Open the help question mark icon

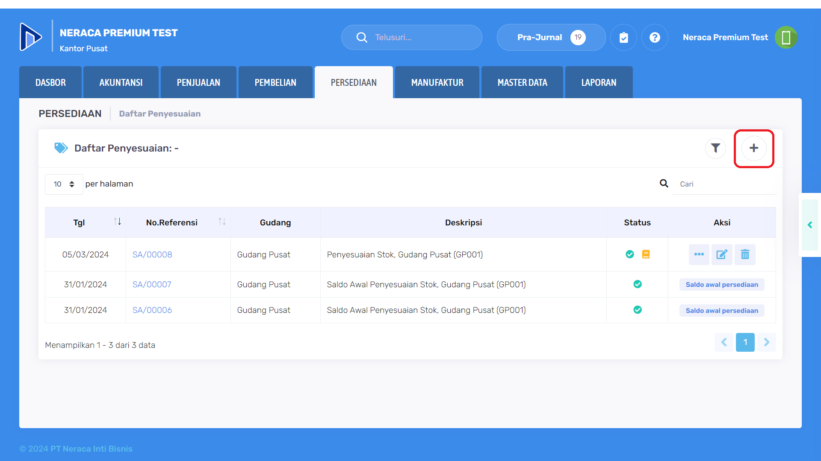pos(654,38)
